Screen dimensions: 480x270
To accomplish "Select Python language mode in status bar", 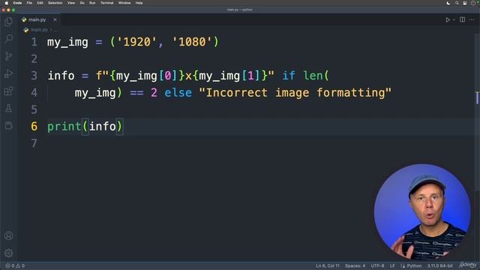I will click(414, 265).
